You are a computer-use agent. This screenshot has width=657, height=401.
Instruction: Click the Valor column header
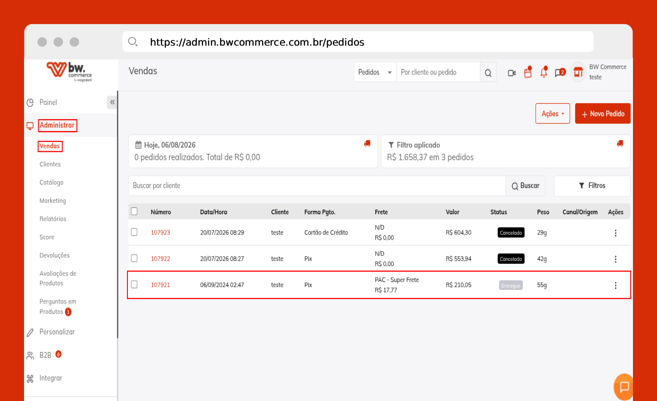click(453, 212)
